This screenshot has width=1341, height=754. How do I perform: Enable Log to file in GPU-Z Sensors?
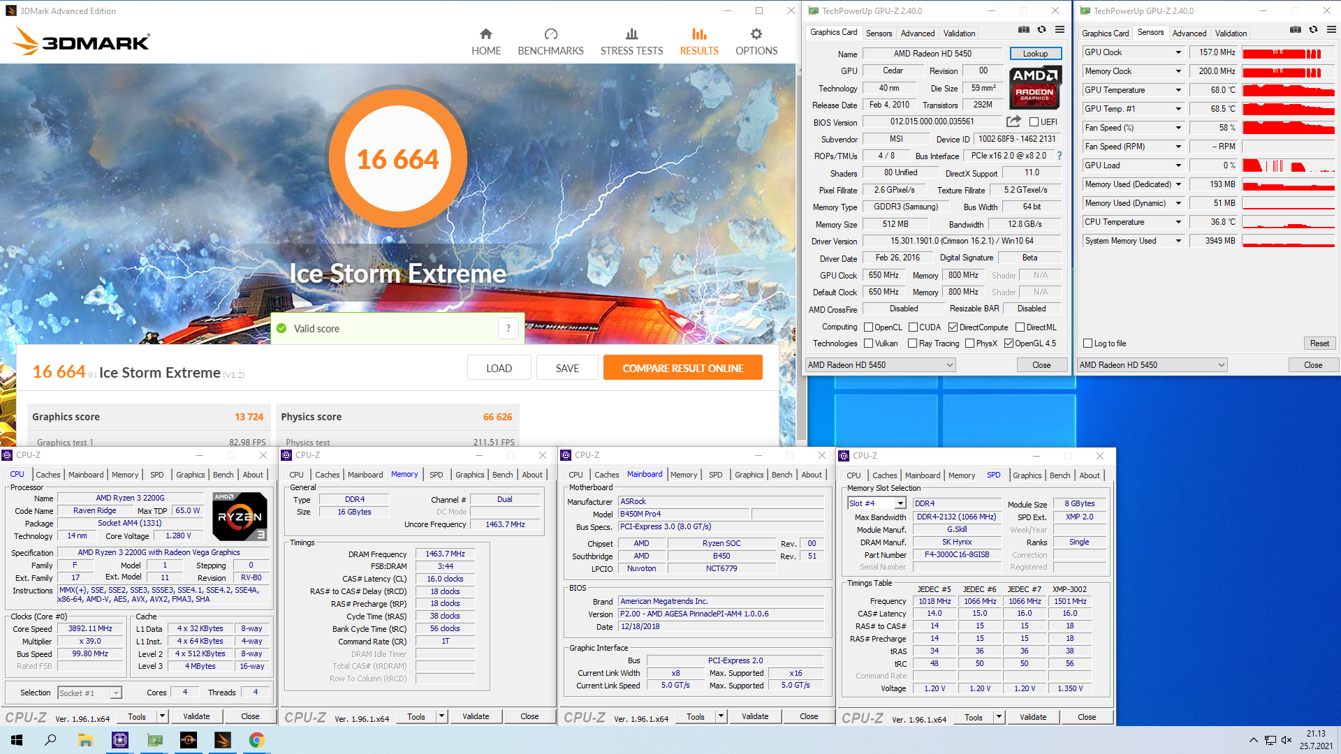pyautogui.click(x=1087, y=343)
